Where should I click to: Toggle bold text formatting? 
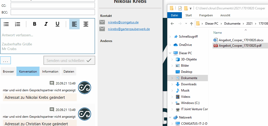pyautogui.click(x=35, y=24)
